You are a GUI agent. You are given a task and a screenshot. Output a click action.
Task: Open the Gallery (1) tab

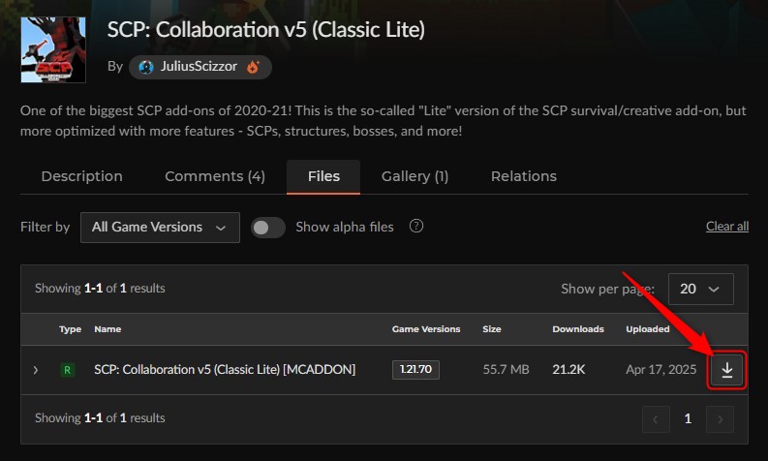tap(415, 176)
